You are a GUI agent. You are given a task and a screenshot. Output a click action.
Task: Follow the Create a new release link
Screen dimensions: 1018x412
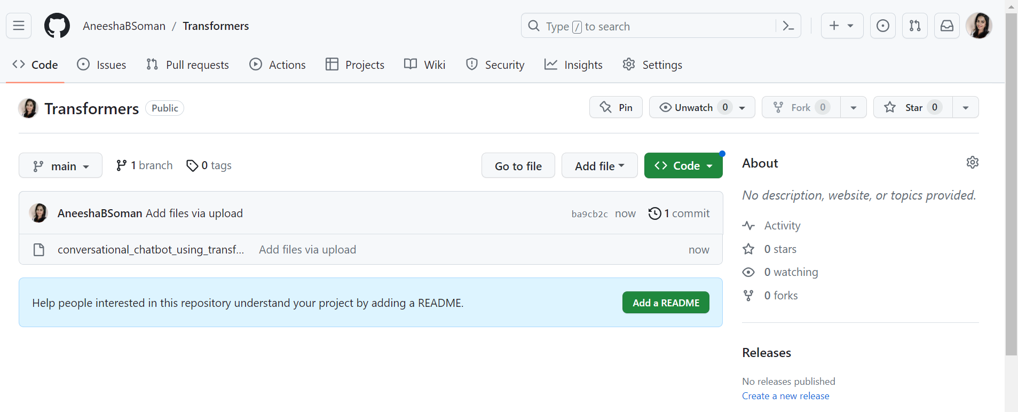(x=785, y=396)
